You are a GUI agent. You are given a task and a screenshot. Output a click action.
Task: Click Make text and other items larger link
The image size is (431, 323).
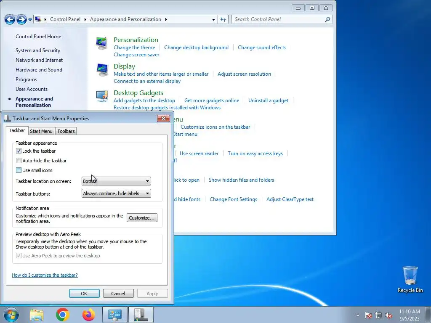pos(161,74)
